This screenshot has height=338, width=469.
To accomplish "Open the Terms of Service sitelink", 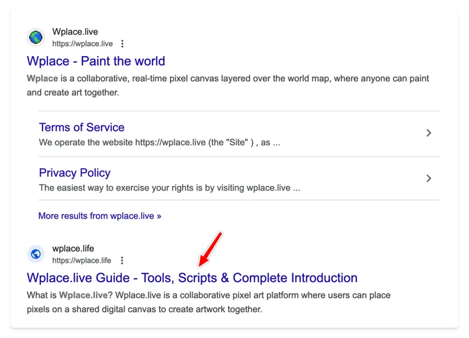I will [82, 127].
